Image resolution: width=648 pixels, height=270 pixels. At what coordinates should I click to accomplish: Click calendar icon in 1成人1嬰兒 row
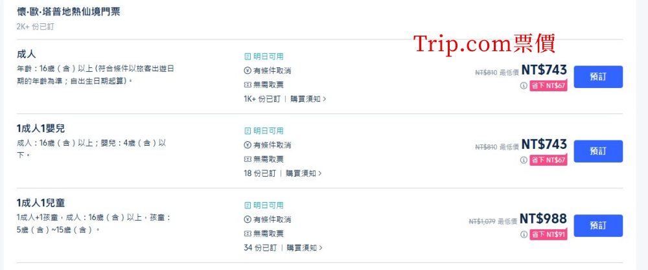click(x=248, y=131)
